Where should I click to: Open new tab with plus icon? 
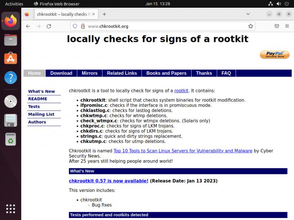click(104, 14)
